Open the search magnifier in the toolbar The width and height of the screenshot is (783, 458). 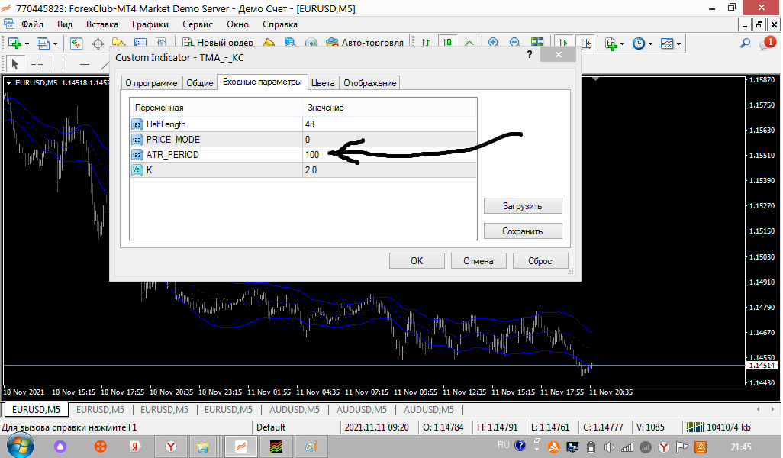[745, 44]
